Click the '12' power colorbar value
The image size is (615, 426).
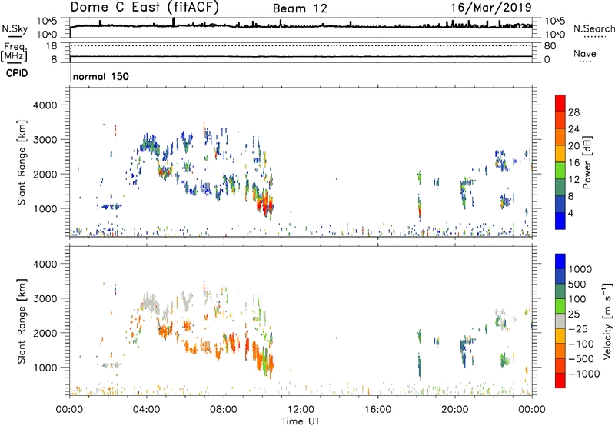pyautogui.click(x=573, y=180)
